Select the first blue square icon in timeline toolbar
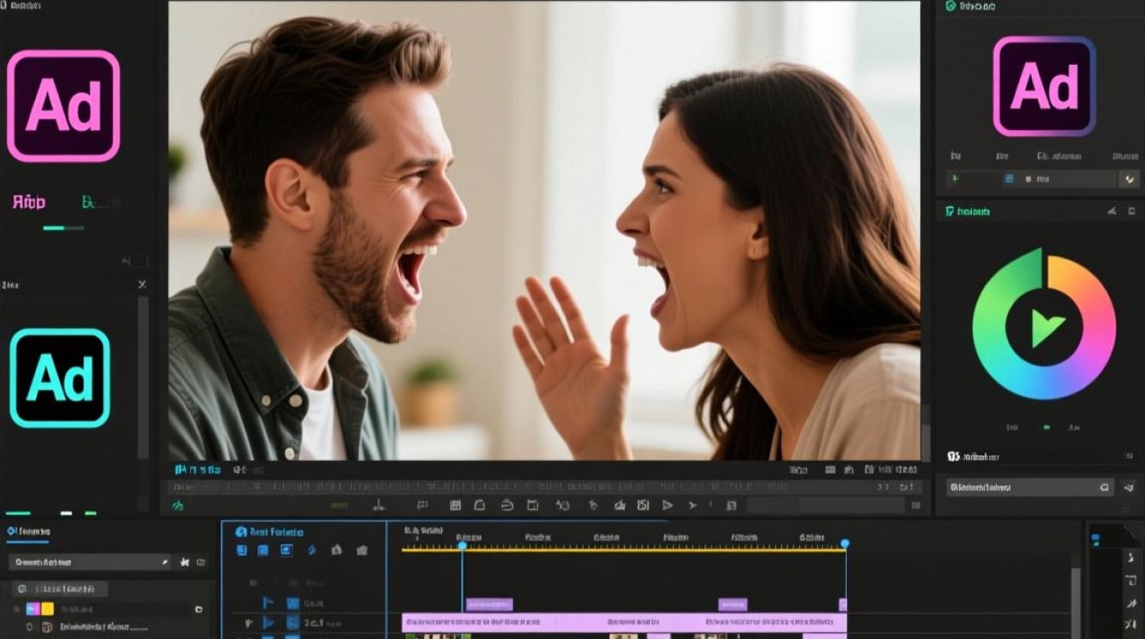Viewport: 1145px width, 639px height. [241, 550]
